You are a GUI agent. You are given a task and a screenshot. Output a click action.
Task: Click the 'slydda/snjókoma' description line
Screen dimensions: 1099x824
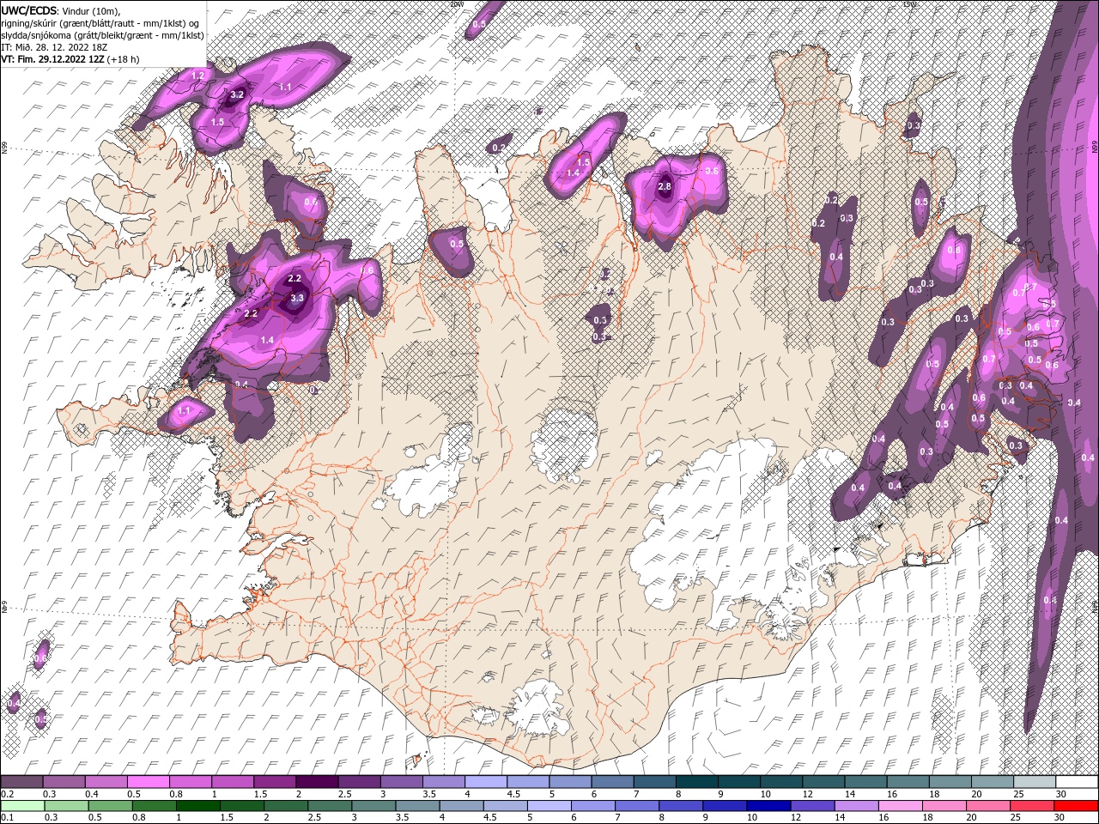102,35
